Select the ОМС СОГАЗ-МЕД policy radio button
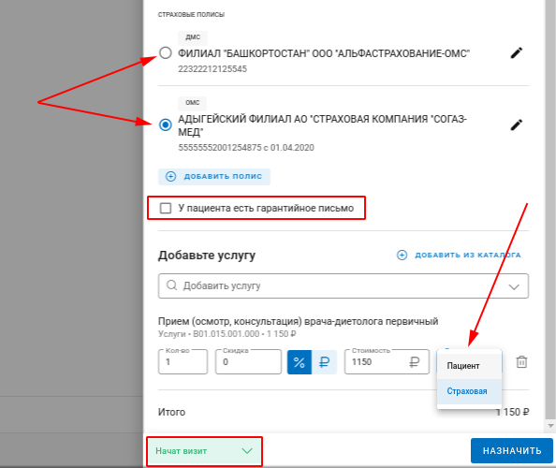This screenshot has width=556, height=468. pos(166,124)
